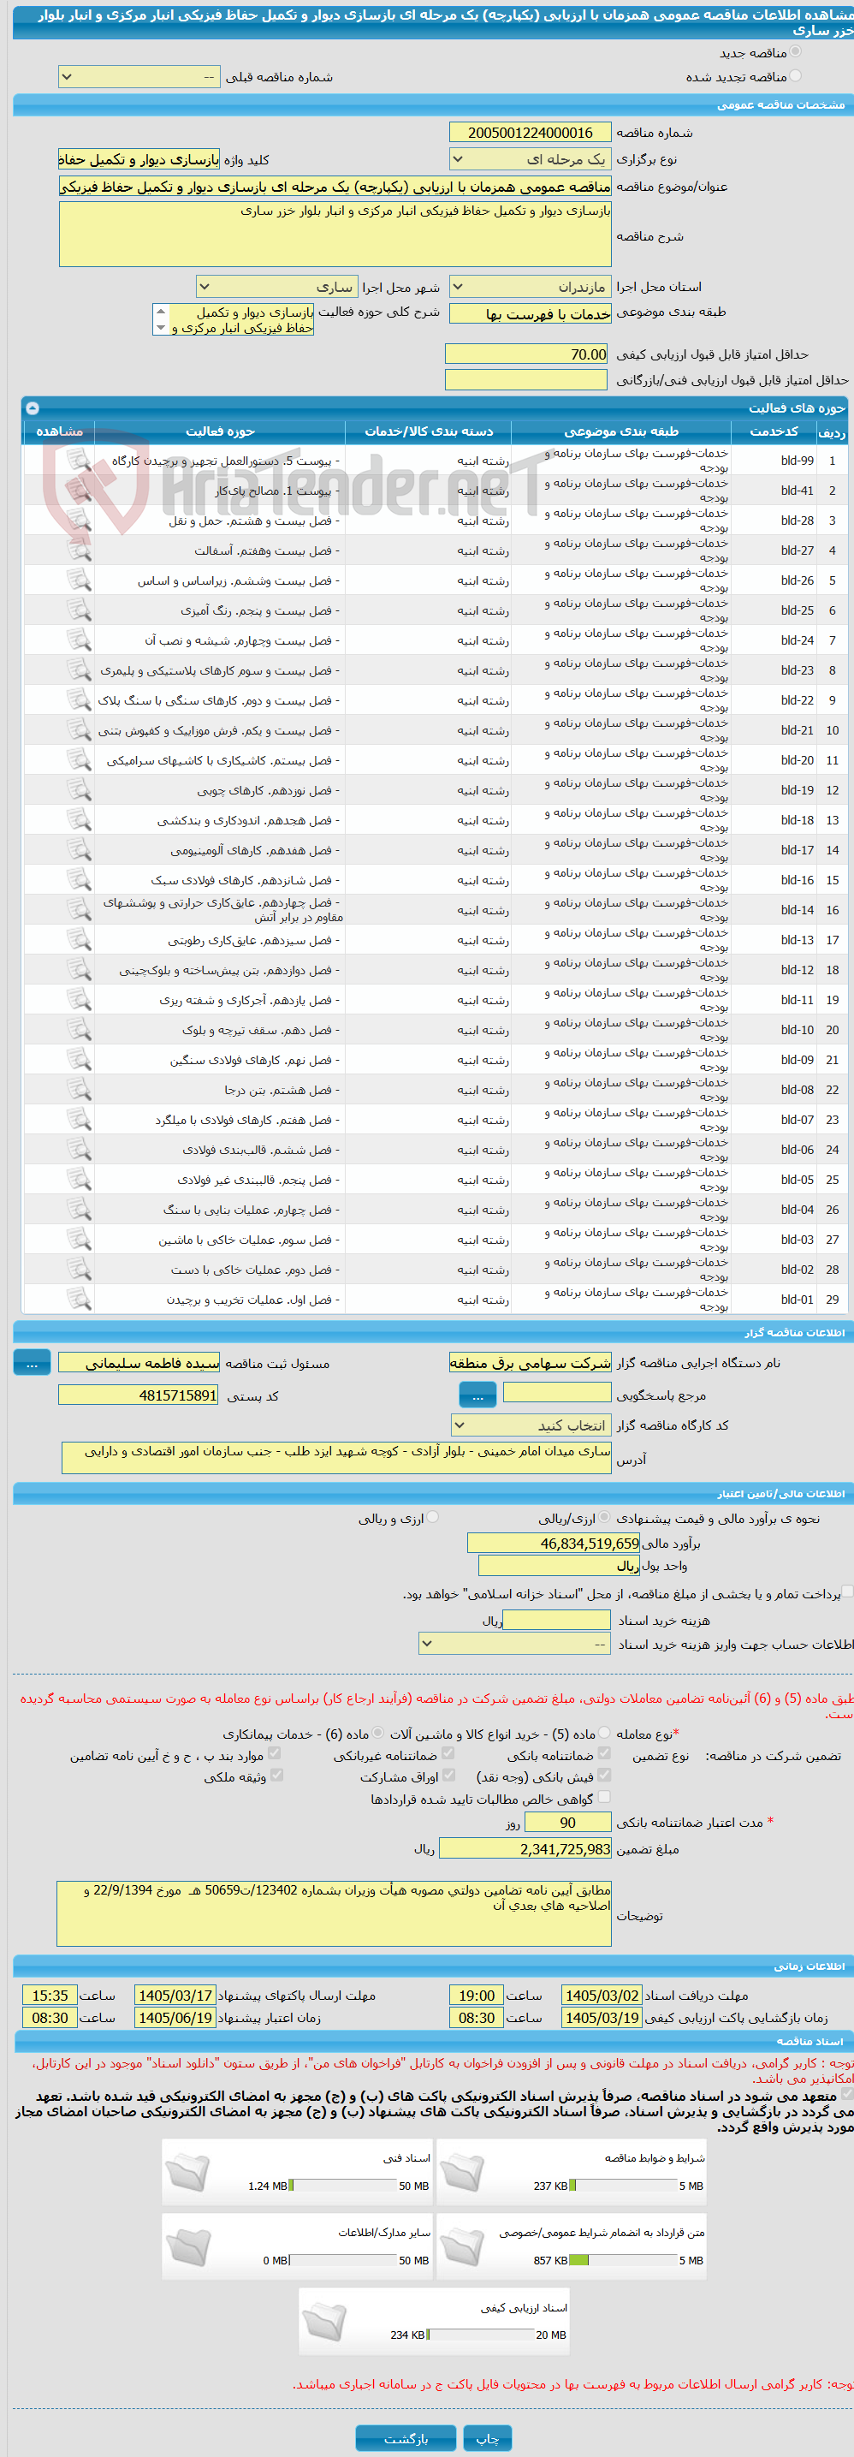Click the چاپ print button
The height and width of the screenshot is (2457, 854).
point(487,2437)
